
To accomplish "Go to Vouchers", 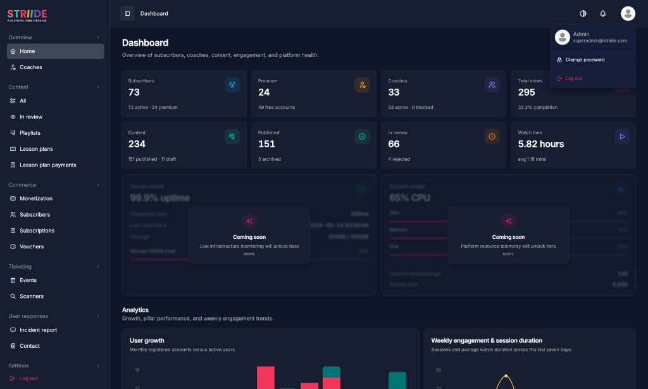I will point(56,246).
